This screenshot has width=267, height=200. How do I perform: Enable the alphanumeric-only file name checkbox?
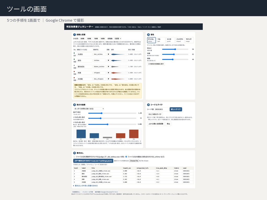click(x=74, y=157)
